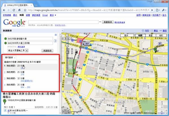
Task: Close the directions form with its X icon
Action: [x=56, y=35]
